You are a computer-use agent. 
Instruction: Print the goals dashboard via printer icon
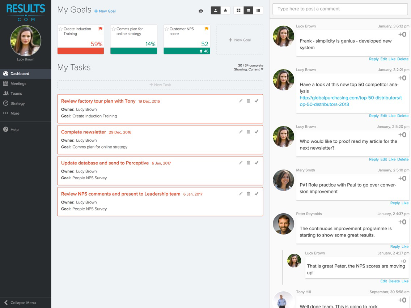point(201,11)
